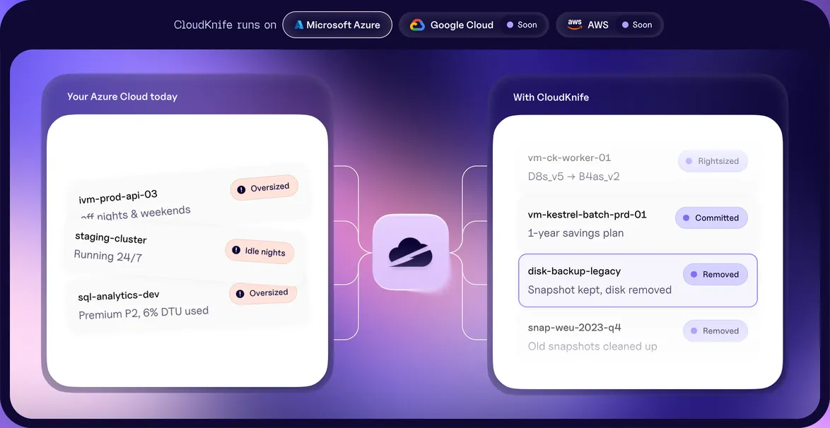Select the Google Cloud platform tab

(473, 25)
